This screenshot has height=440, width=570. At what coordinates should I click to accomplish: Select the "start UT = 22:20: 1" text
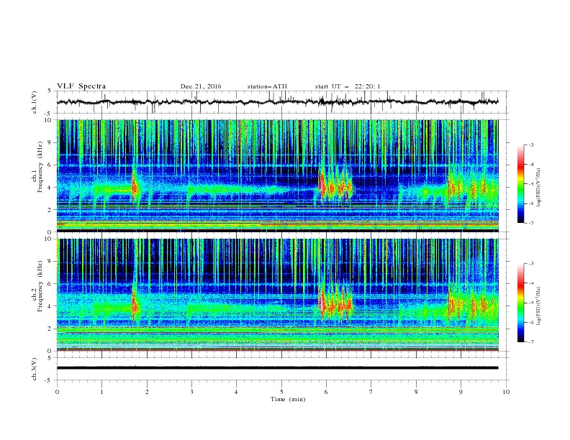tap(348, 86)
